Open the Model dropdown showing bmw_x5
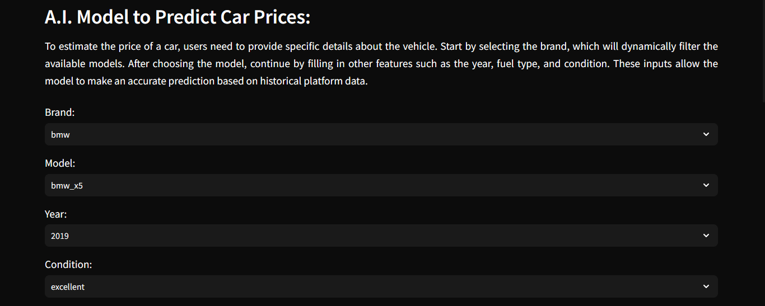This screenshot has height=306, width=765. click(x=381, y=185)
